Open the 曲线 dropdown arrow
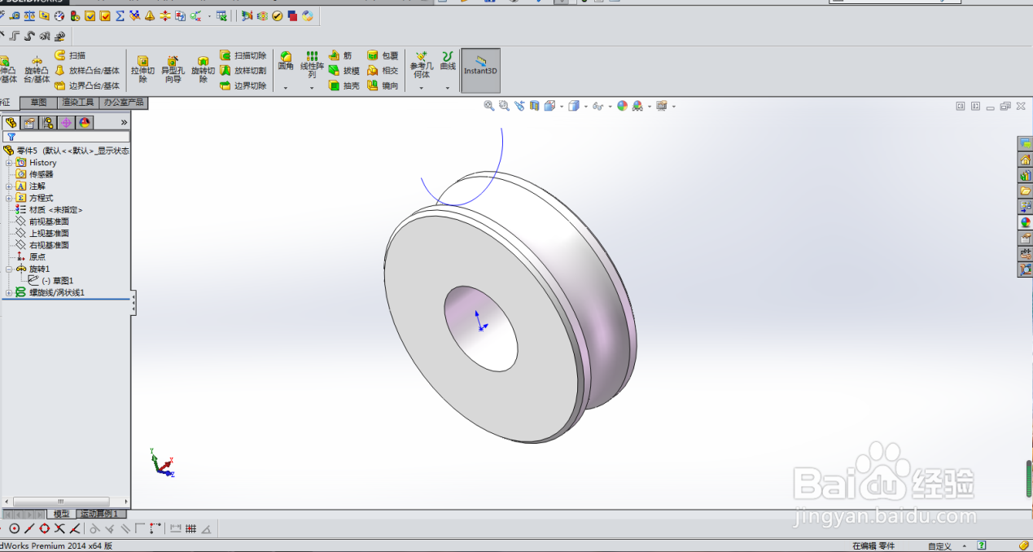1033x552 pixels. 447,87
